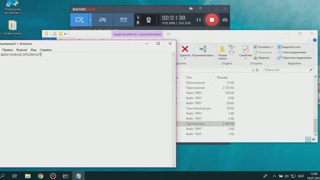Open File Explorer from taskbar

coord(28,176)
